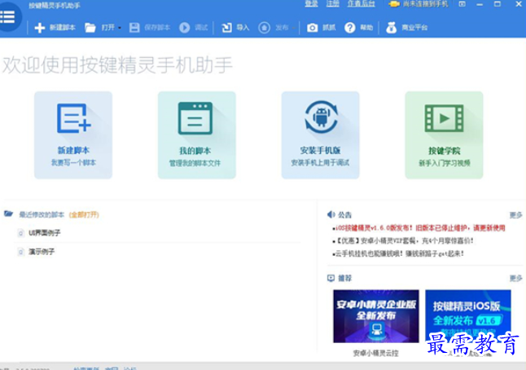Click 新建脚本 in the toolbar
The image size is (526, 370).
tap(55, 28)
